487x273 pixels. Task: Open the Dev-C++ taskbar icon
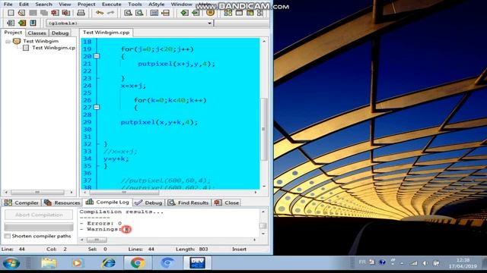(197, 263)
